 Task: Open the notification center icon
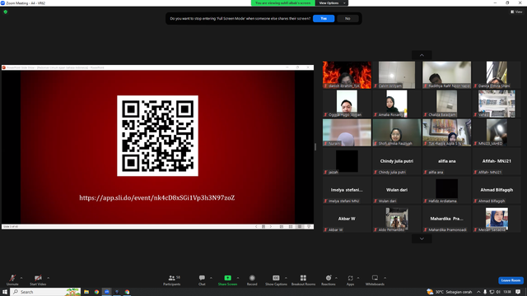click(518, 292)
